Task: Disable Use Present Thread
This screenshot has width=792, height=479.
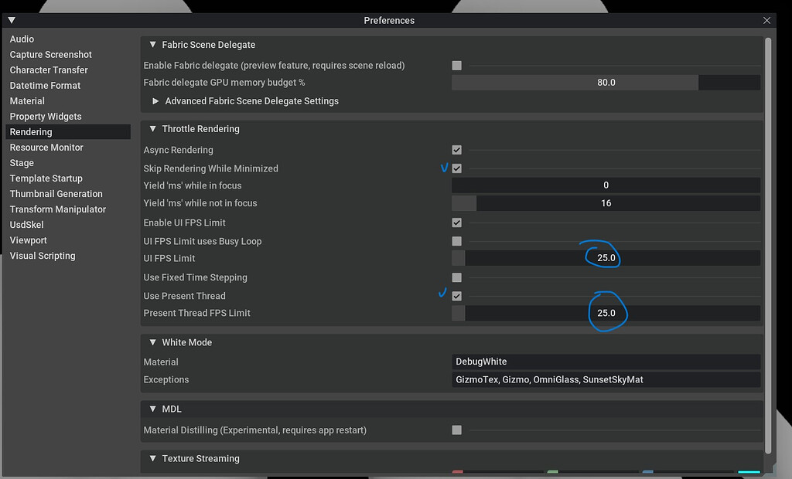Action: (456, 295)
